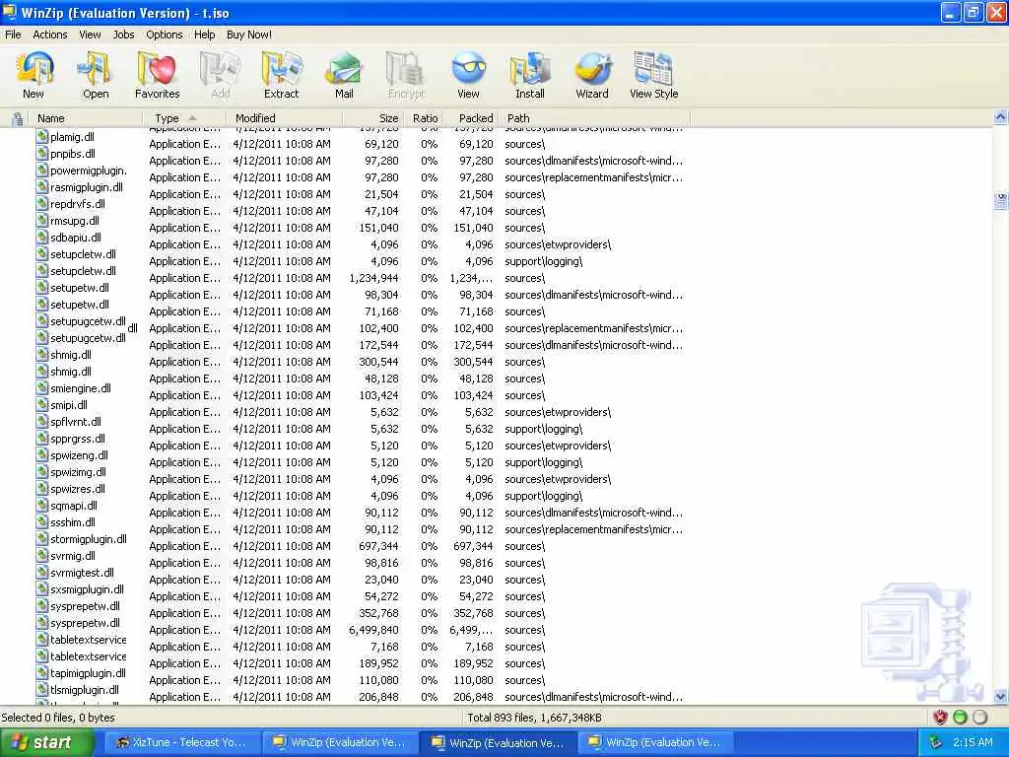Image resolution: width=1009 pixels, height=757 pixels.
Task: Select the spwizeng.dll file name
Action: coord(79,455)
